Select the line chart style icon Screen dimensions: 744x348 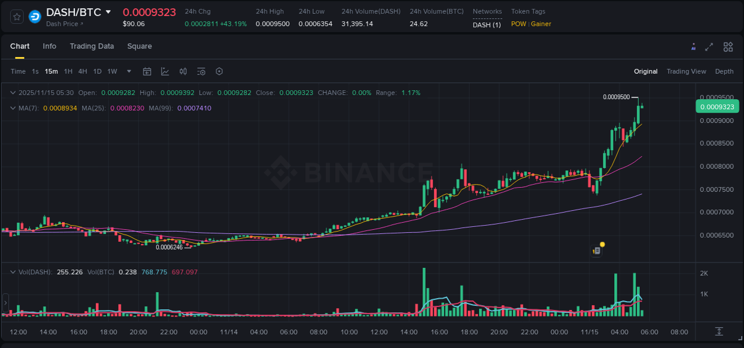(165, 71)
